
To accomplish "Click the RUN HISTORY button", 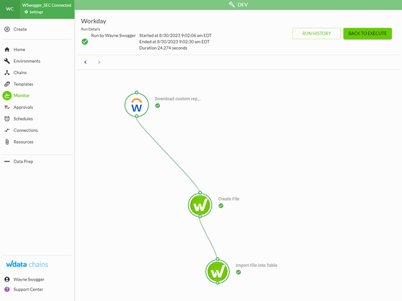I will tap(317, 34).
